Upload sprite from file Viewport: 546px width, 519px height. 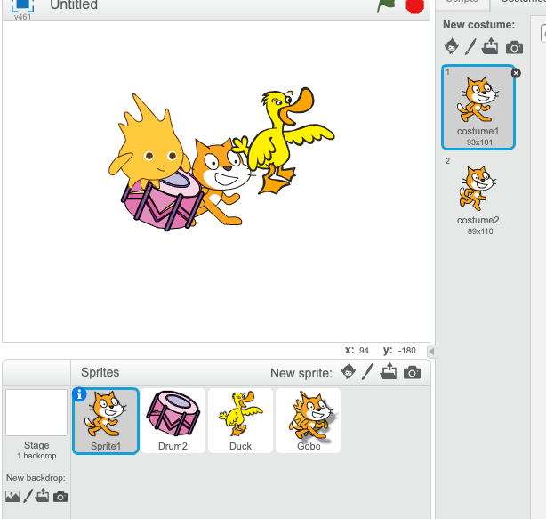pyautogui.click(x=389, y=373)
